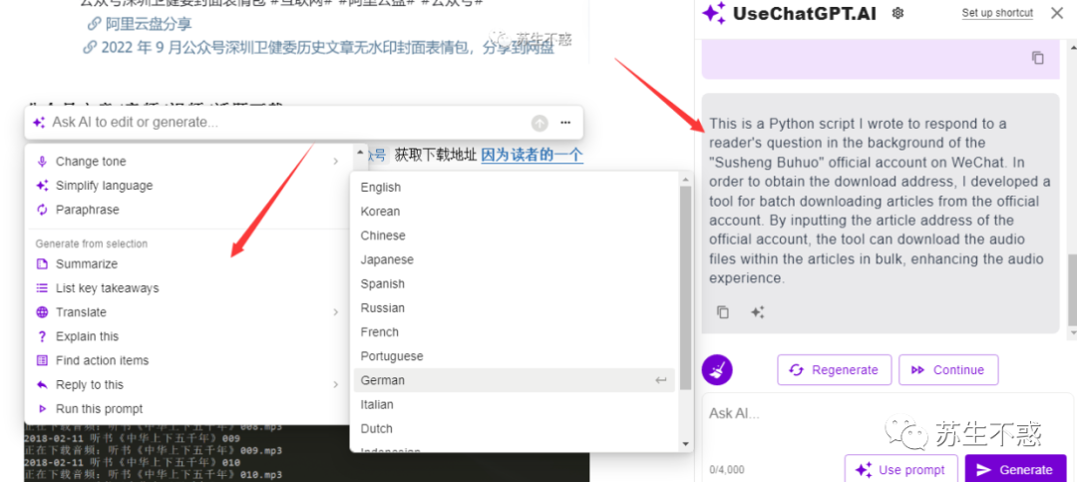The image size is (1077, 482).
Task: Open the three-dots menu in Ask AI bar
Action: [565, 123]
